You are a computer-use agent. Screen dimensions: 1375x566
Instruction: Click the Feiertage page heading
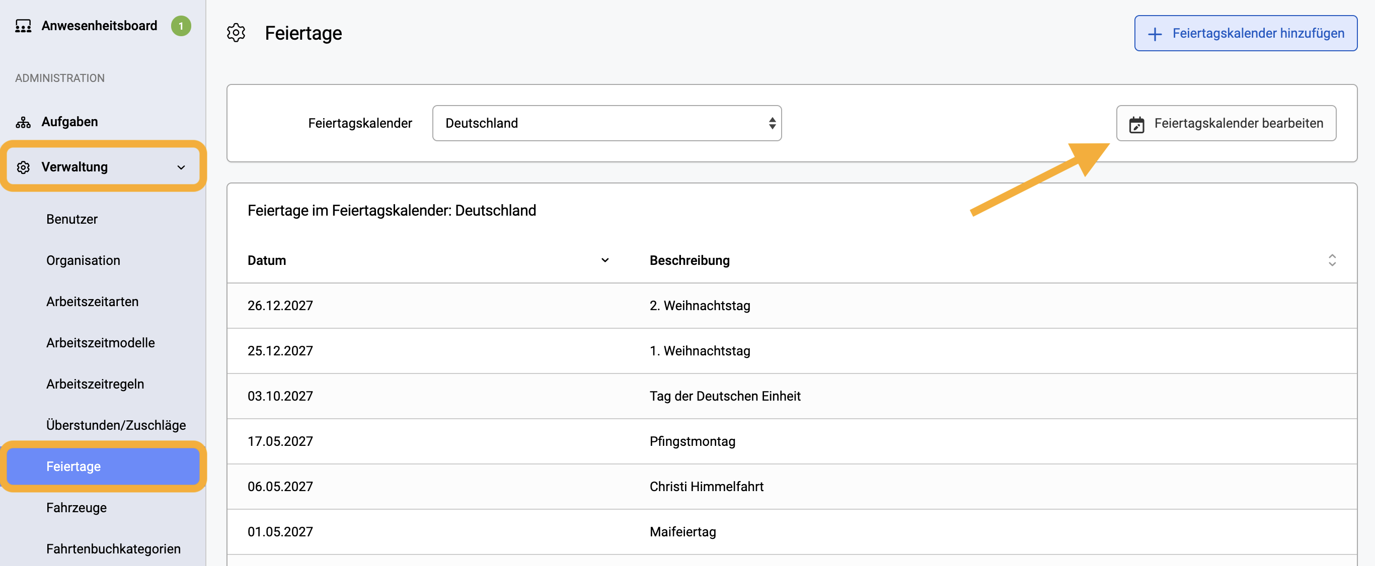tap(303, 34)
